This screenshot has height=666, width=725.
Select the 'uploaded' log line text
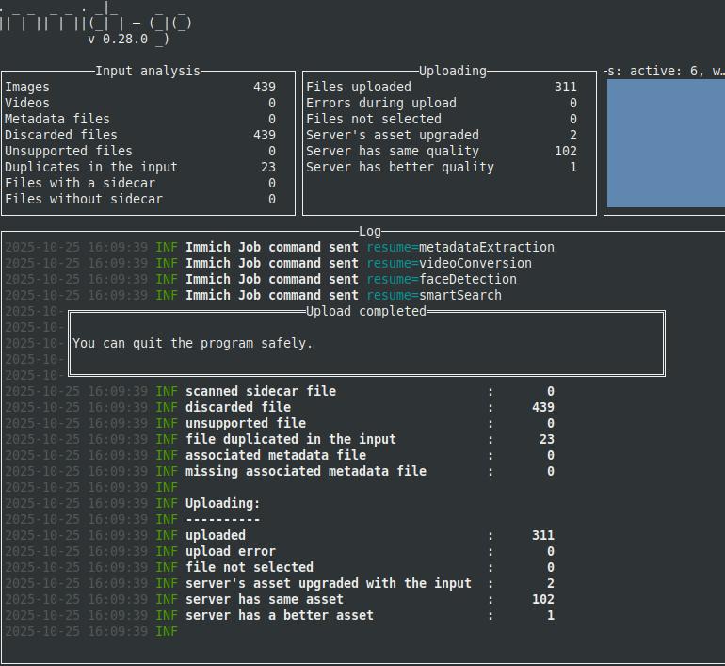coord(216,535)
